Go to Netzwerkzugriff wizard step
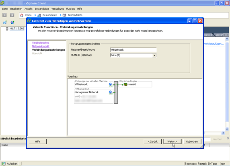Screen dimensions: 230x166 41,46
